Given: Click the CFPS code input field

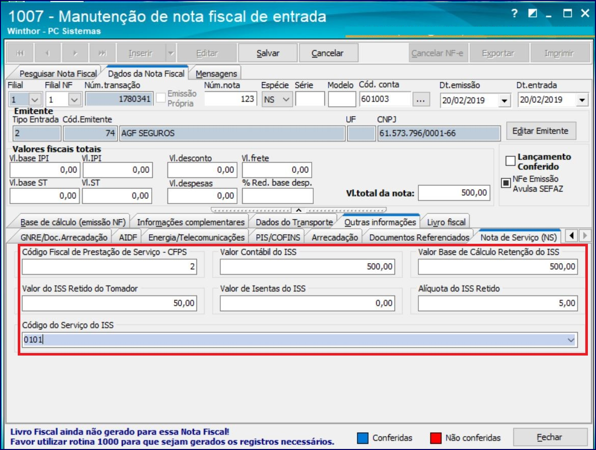Looking at the screenshot, I should [x=110, y=267].
